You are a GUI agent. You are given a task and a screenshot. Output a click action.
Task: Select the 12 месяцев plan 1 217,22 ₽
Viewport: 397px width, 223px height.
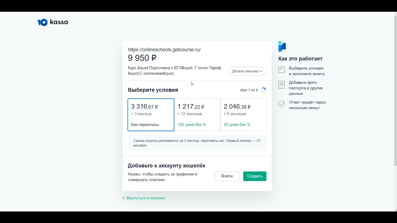tap(197, 115)
